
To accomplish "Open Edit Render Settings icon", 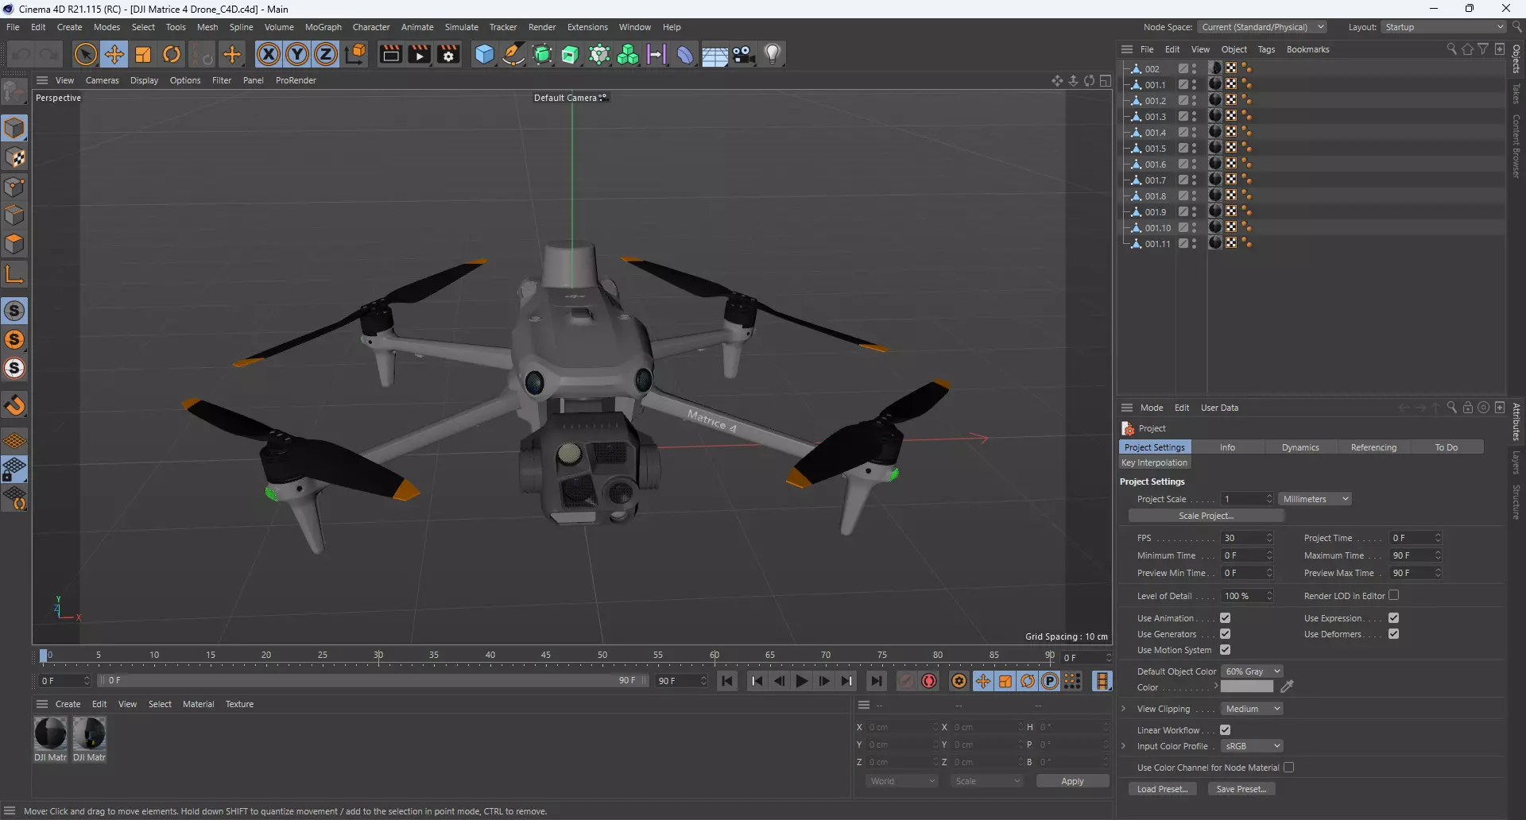I will [x=448, y=54].
